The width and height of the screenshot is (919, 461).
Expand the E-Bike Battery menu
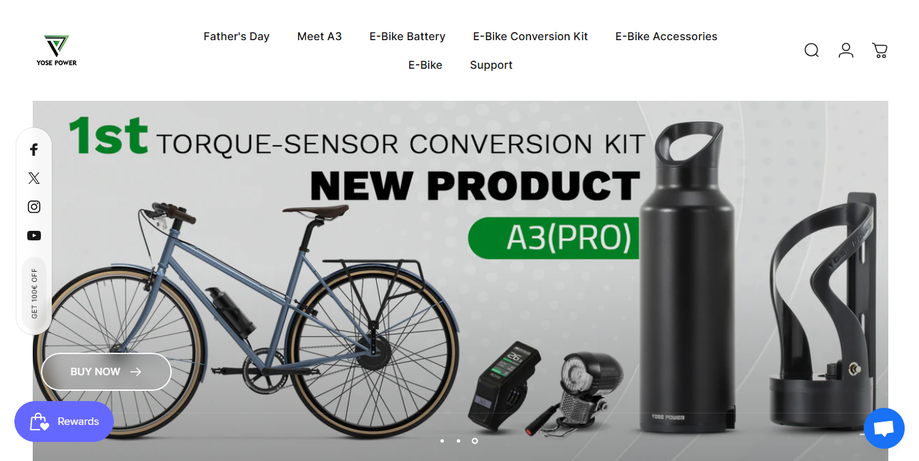408,37
